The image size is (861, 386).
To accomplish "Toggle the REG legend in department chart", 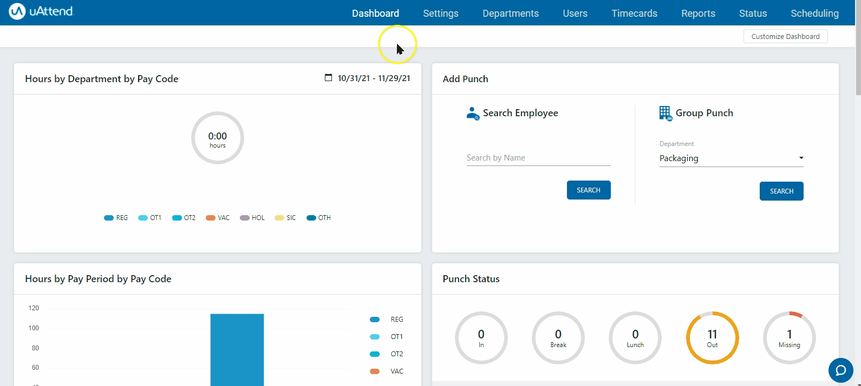I will coord(116,218).
